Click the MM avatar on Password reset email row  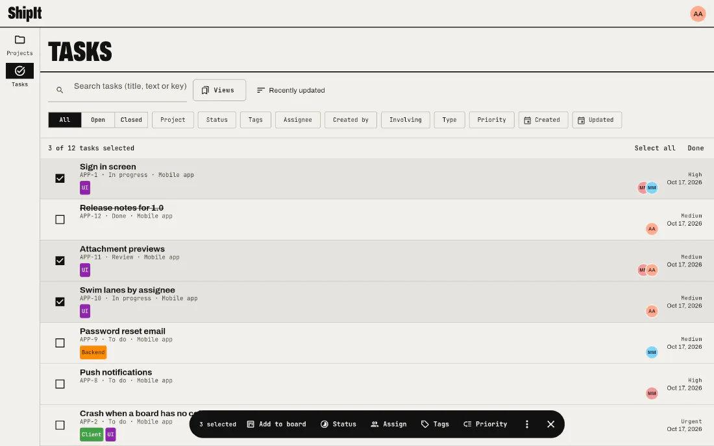pyautogui.click(x=652, y=353)
